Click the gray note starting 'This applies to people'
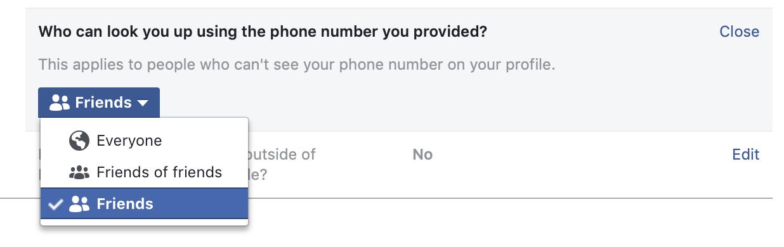784x247 pixels. [x=297, y=65]
